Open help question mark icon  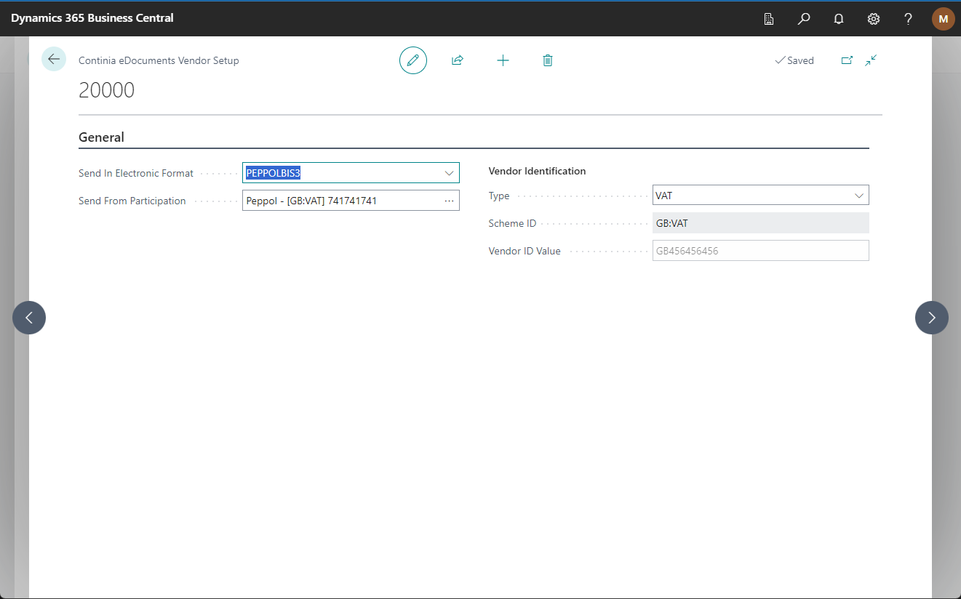908,19
